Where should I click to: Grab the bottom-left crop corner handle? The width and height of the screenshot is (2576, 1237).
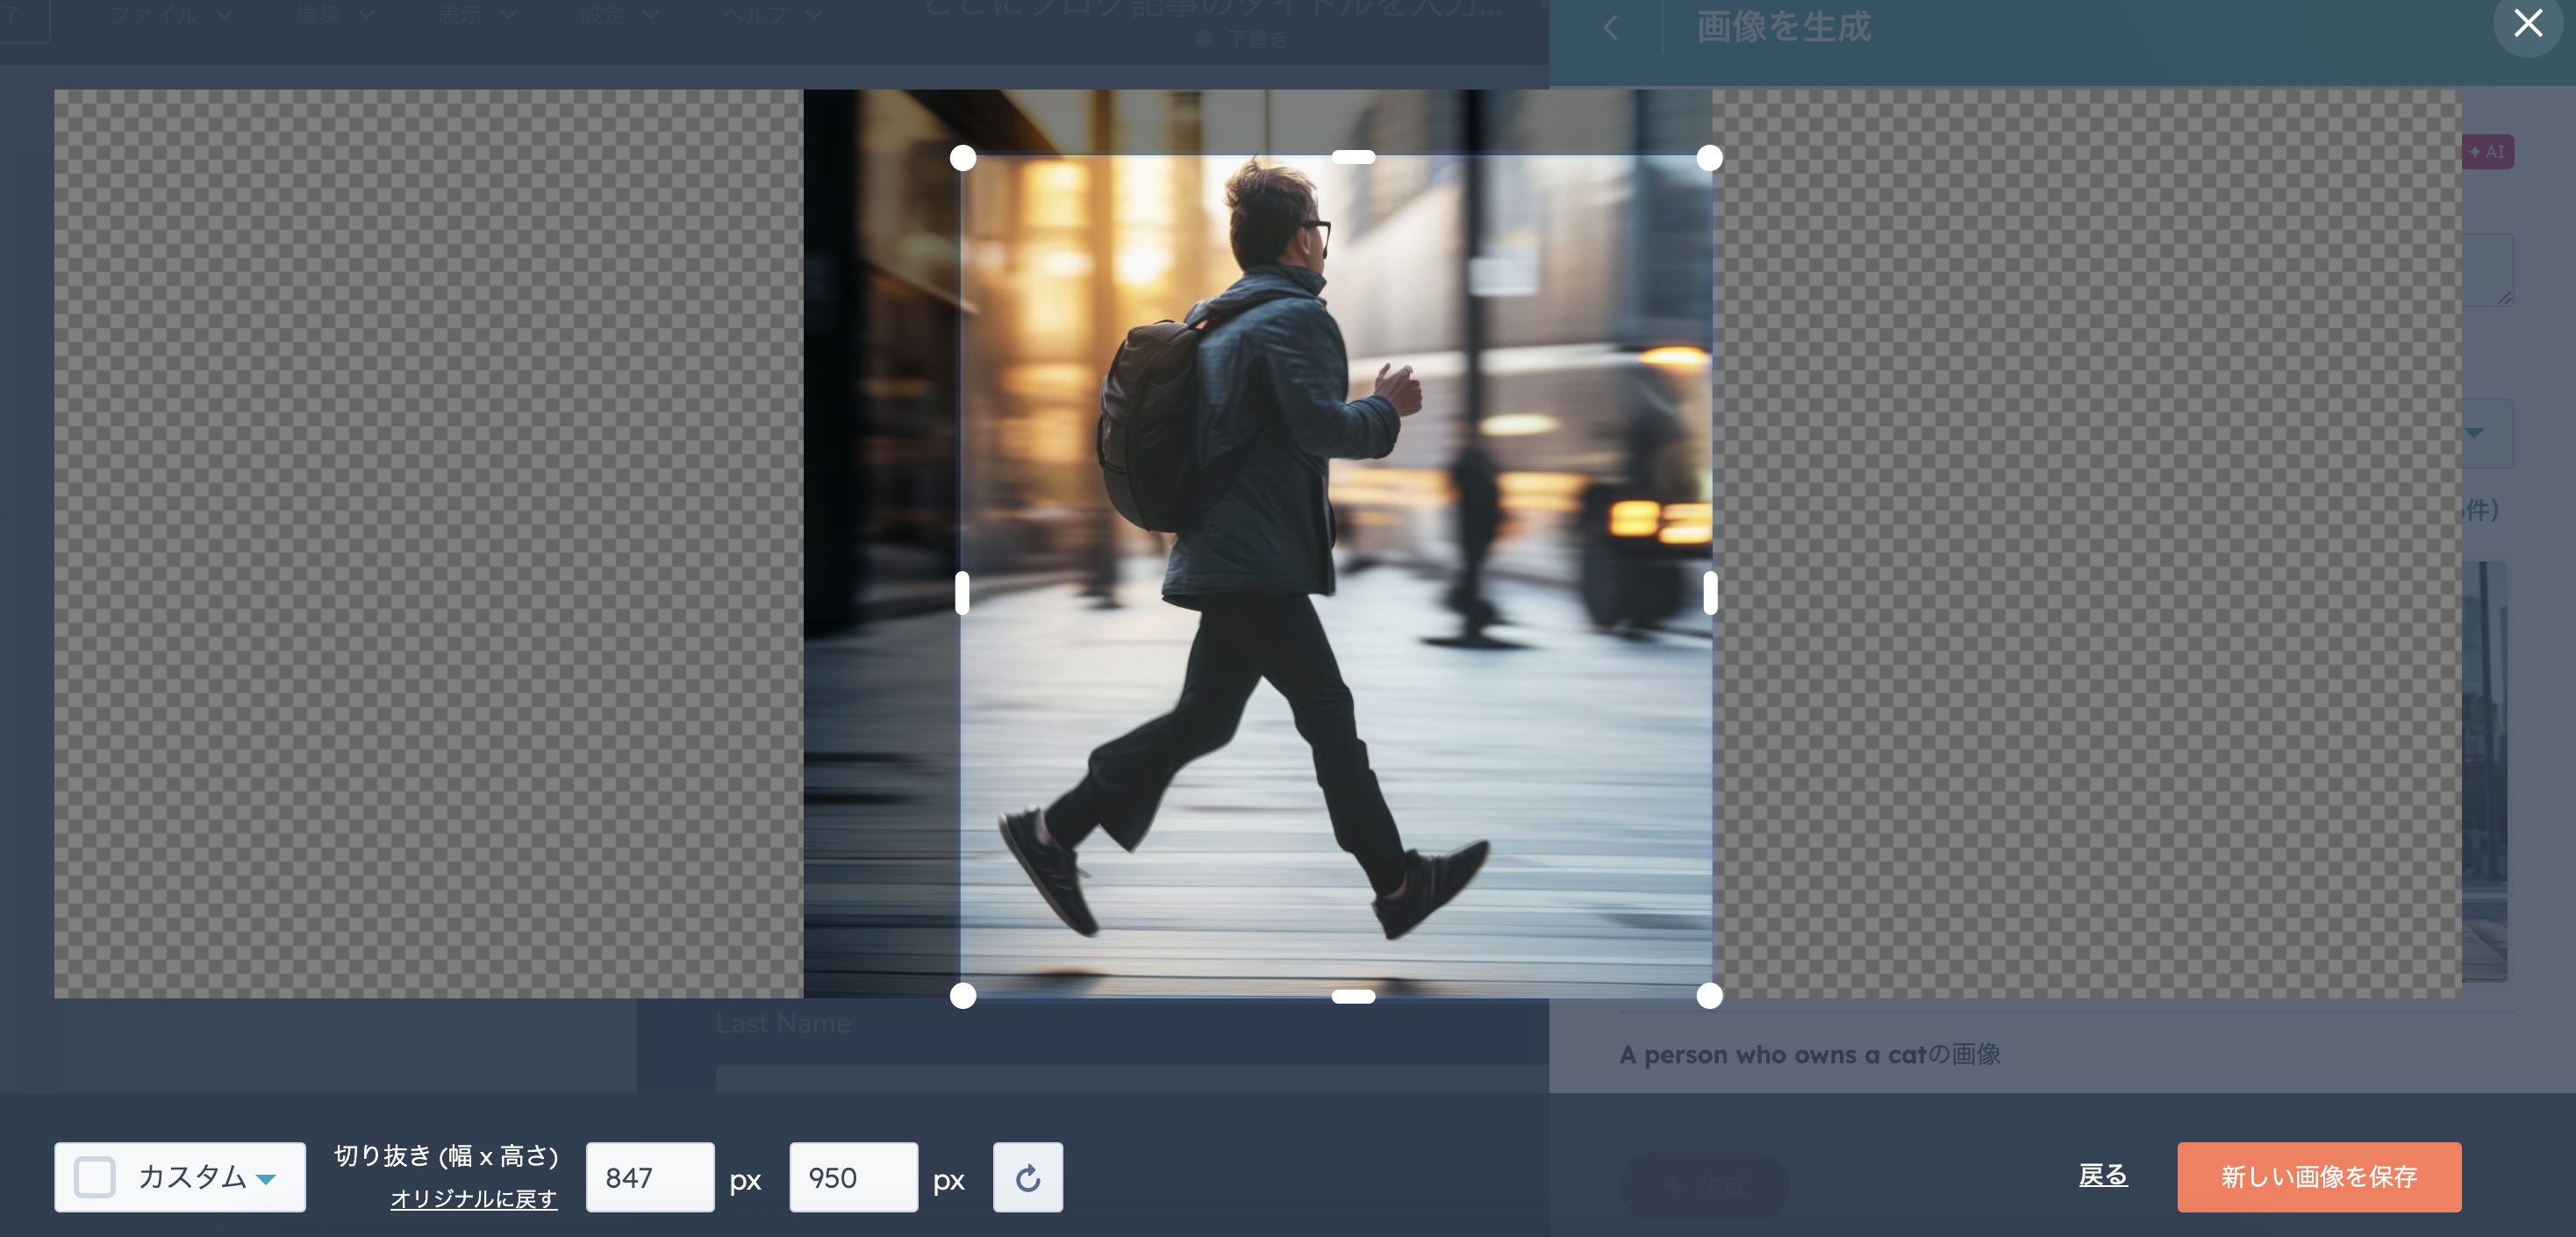(962, 996)
